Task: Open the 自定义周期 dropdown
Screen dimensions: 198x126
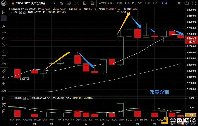Action: pyautogui.click(x=107, y=3)
